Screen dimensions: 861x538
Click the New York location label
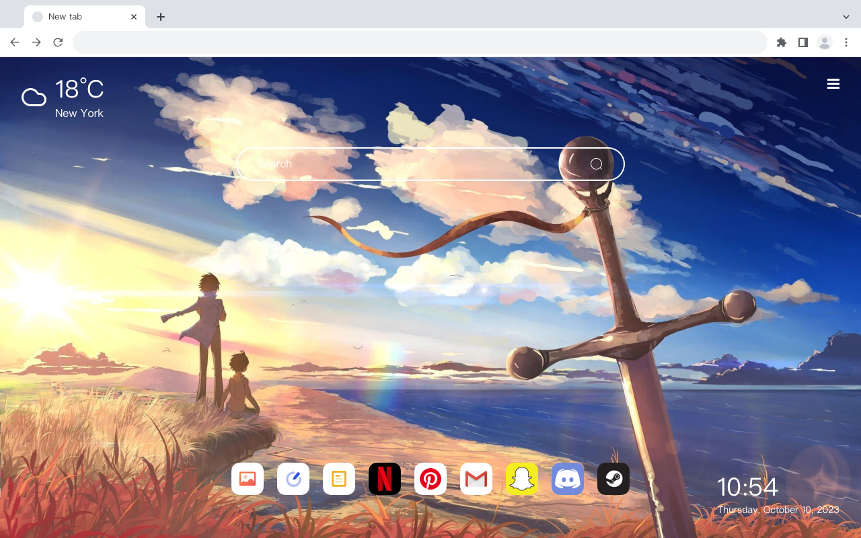pos(79,113)
